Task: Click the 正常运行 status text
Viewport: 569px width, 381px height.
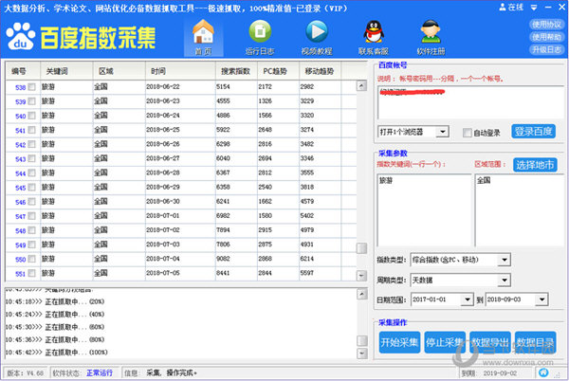Action: coord(100,372)
